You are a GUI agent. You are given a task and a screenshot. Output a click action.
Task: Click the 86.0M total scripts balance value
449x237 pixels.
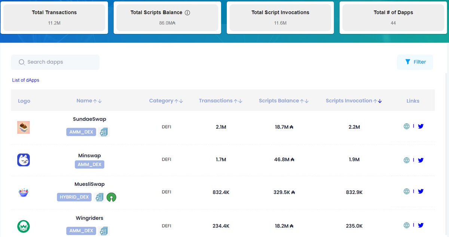click(x=167, y=23)
